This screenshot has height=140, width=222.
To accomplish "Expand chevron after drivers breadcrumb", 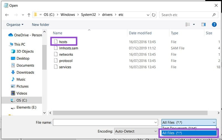I will coord(115,15).
